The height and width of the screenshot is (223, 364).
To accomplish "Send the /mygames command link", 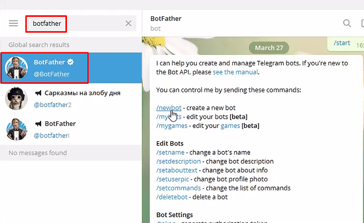I will tap(172, 126).
